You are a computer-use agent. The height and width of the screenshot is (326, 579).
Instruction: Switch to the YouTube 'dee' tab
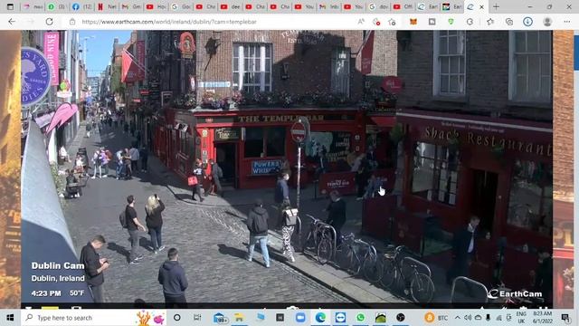click(230, 6)
